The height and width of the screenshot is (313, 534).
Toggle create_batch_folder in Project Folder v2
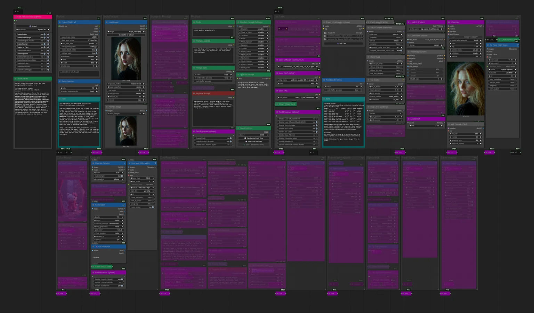(x=96, y=50)
